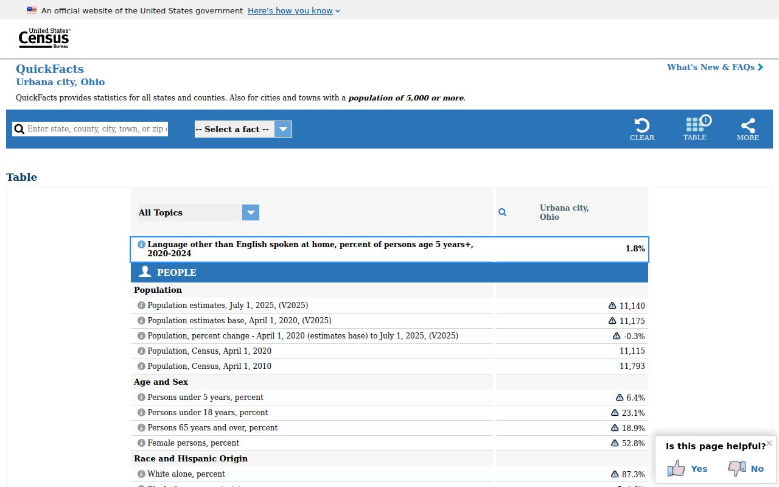Click thumbs up Yes feedback button
779x487 pixels.
(687, 468)
